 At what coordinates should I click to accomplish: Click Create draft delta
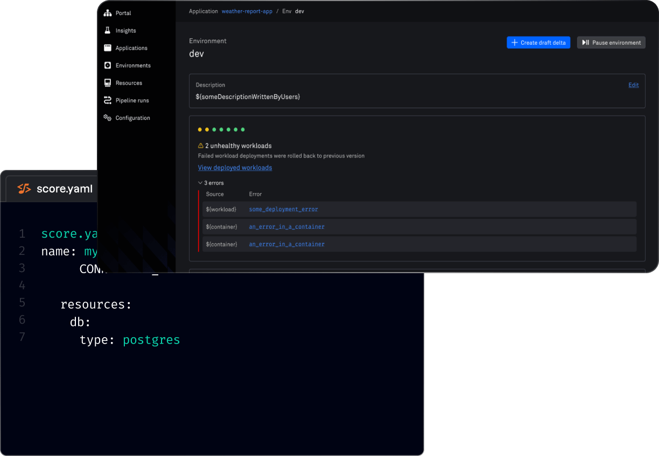click(538, 42)
